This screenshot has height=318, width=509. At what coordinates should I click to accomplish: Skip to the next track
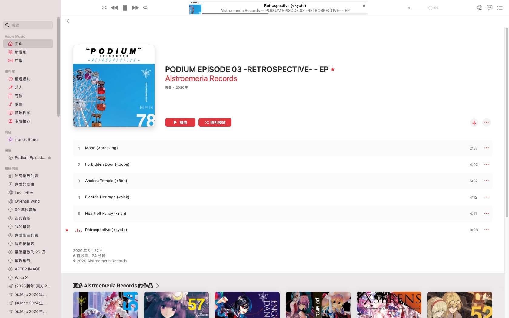click(x=135, y=8)
